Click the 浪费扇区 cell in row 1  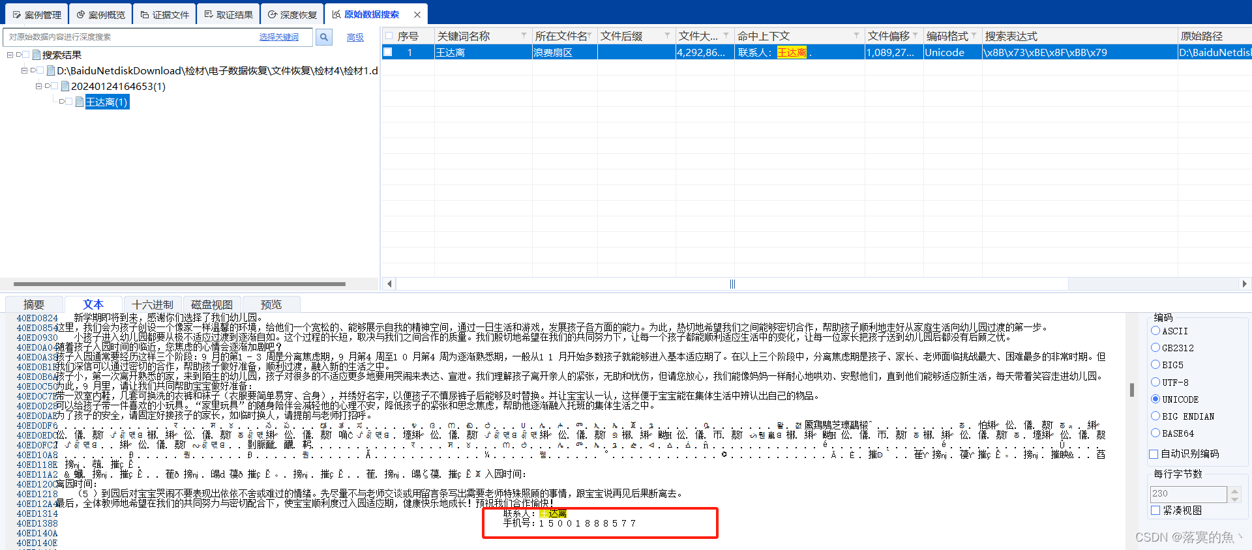565,52
